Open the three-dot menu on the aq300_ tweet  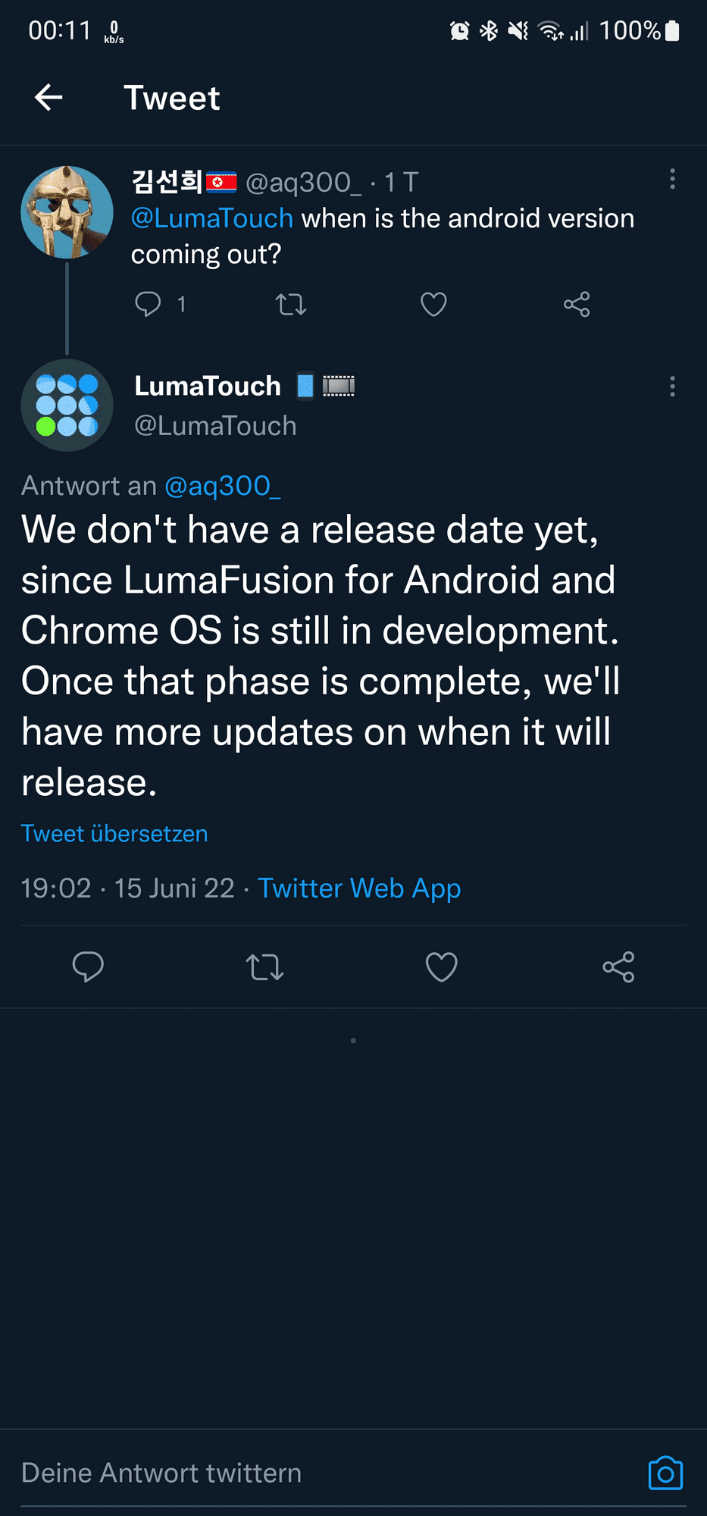coord(672,180)
